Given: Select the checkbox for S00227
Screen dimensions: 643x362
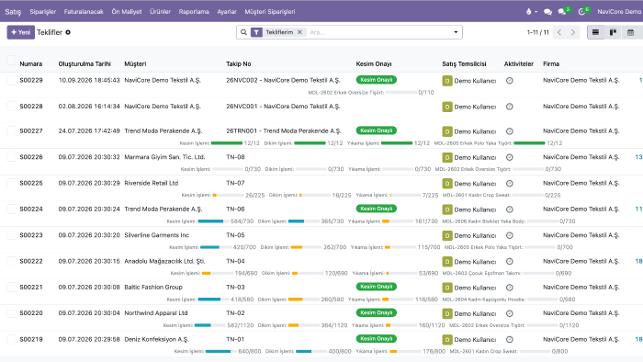Looking at the screenshot, I should pyautogui.click(x=11, y=130).
